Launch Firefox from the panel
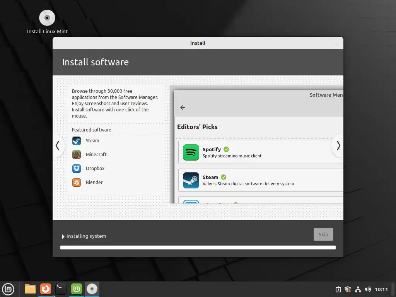This screenshot has width=396, height=297. [x=46, y=289]
